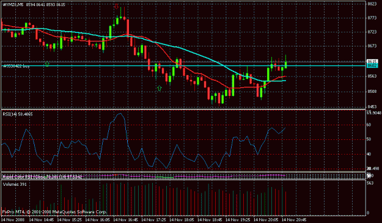Click the 14 Nov 18:45 time label
The width and height of the screenshot is (382, 223).
(210, 219)
